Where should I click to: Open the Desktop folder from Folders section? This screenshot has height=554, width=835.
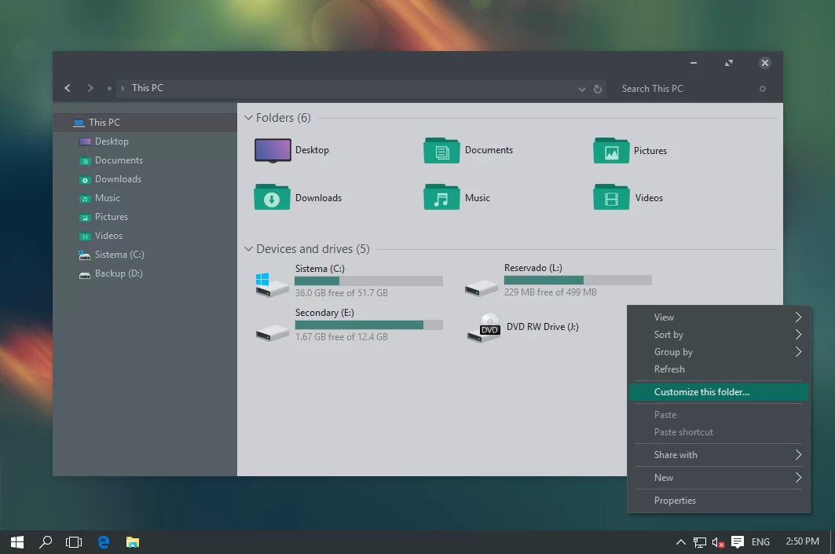[271, 150]
